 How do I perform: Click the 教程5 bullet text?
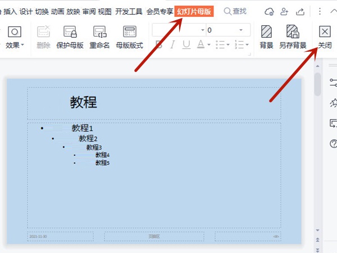coord(102,162)
